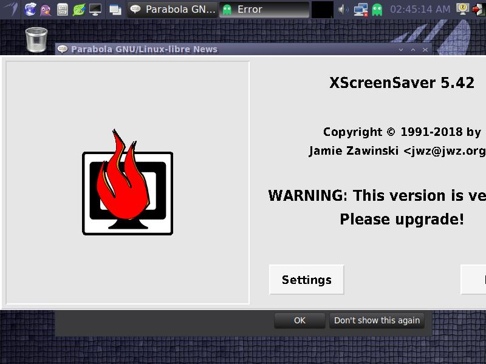Switch to the Error taskbar window
Image resolution: width=486 pixels, height=364 pixels.
[264, 9]
